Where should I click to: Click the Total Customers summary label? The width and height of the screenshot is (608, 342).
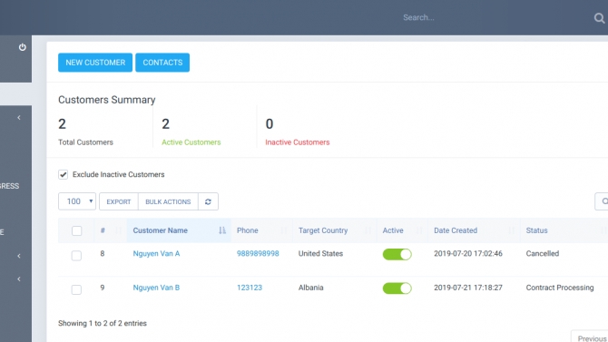[x=85, y=142]
